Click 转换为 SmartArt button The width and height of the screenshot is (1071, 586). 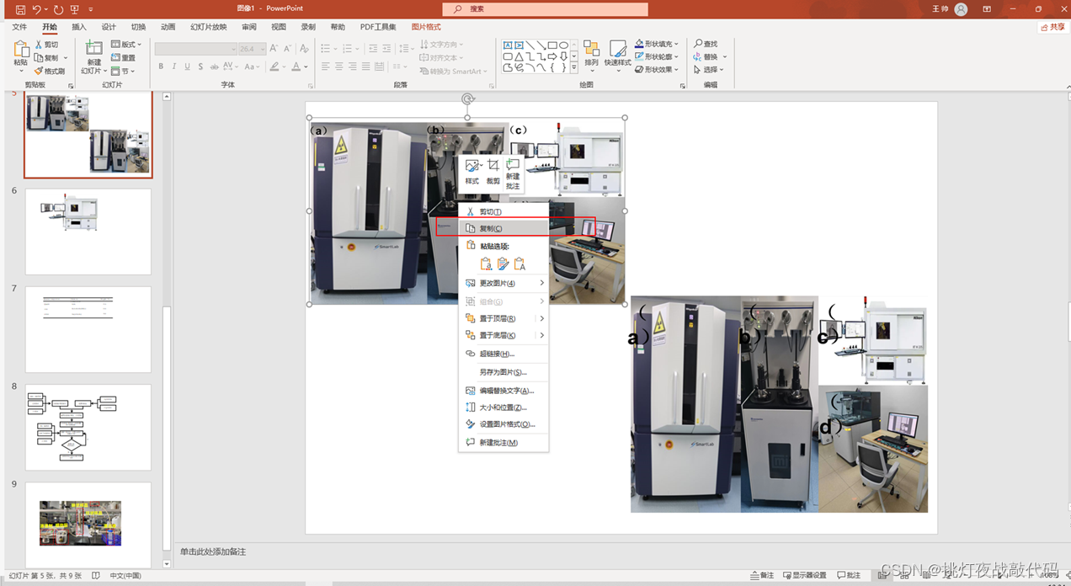[455, 72]
